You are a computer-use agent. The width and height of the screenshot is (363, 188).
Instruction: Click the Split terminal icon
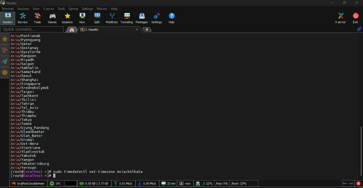point(97,18)
